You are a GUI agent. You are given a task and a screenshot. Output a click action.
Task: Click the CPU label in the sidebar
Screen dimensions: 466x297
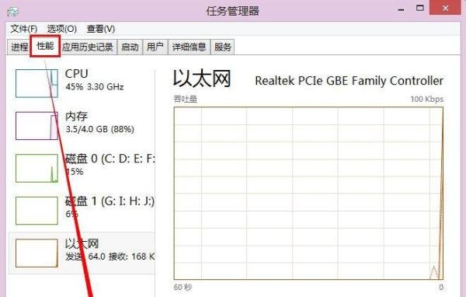click(76, 74)
